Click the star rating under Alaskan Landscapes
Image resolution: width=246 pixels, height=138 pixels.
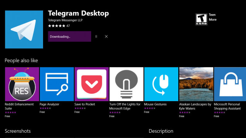coord(185,112)
